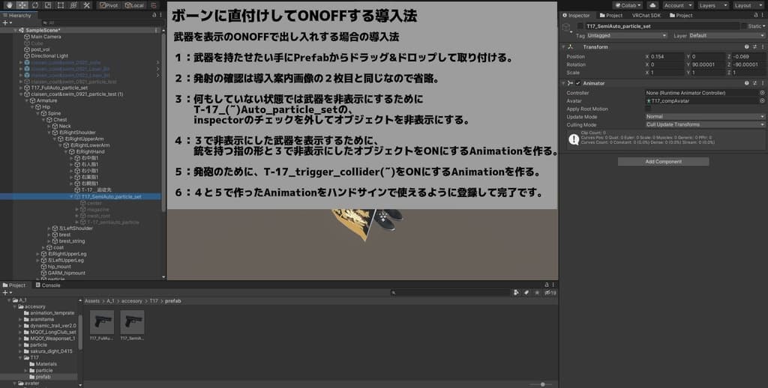Click Search by Label icon in Project
Image resolution: width=768 pixels, height=388 pixels.
pyautogui.click(x=526, y=293)
